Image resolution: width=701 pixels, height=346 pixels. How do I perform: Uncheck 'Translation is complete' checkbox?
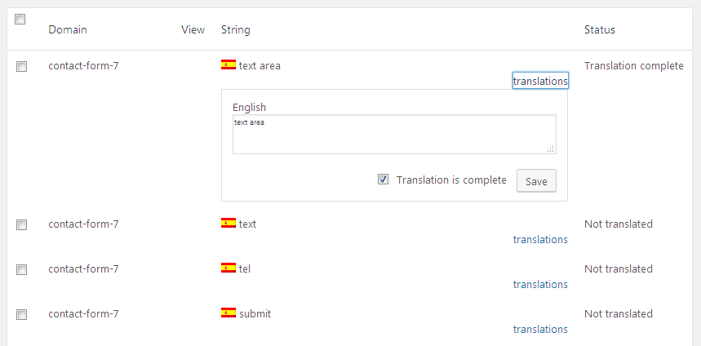point(383,180)
